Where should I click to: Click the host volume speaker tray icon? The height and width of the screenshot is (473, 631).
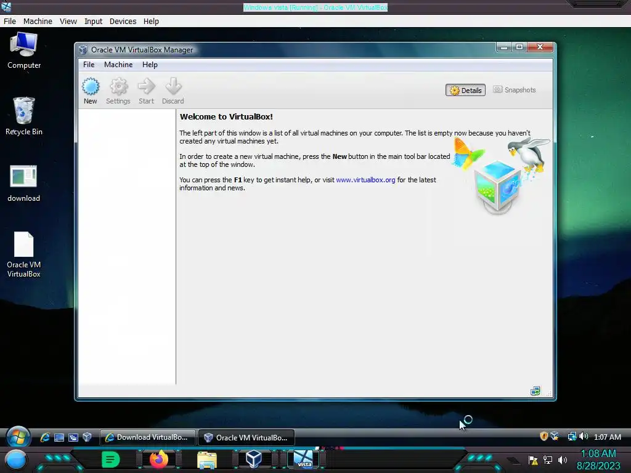point(562,460)
